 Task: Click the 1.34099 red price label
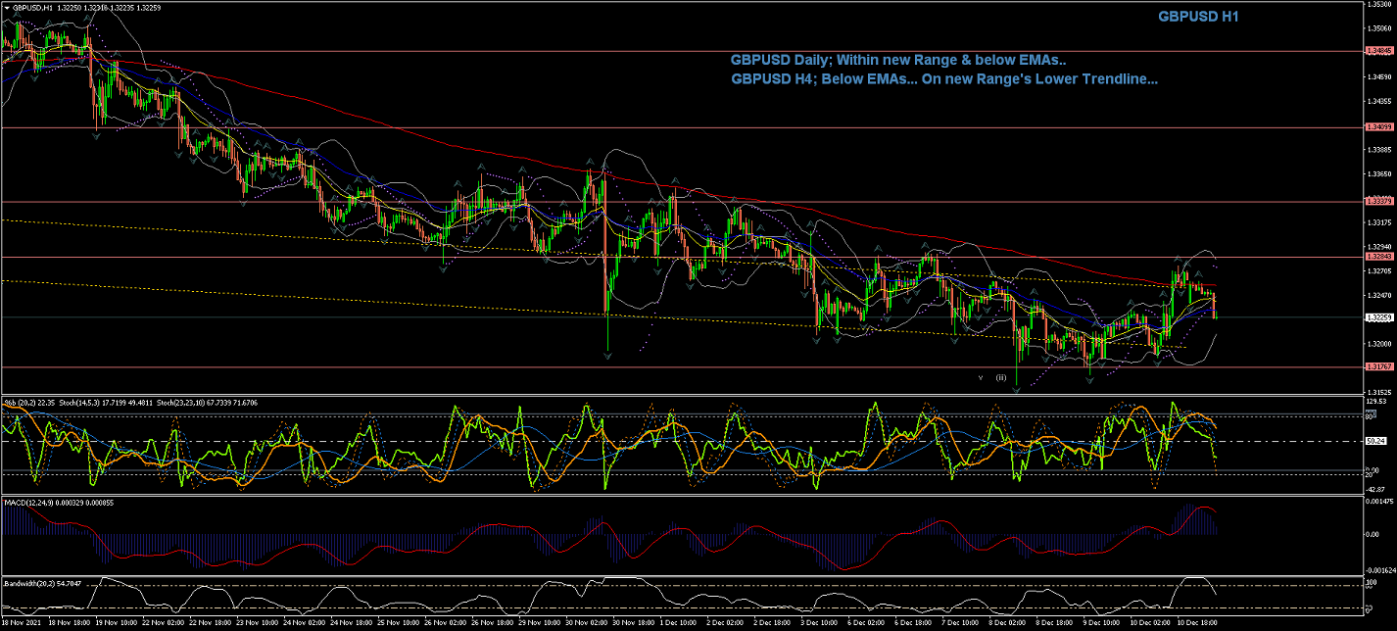coord(1377,127)
